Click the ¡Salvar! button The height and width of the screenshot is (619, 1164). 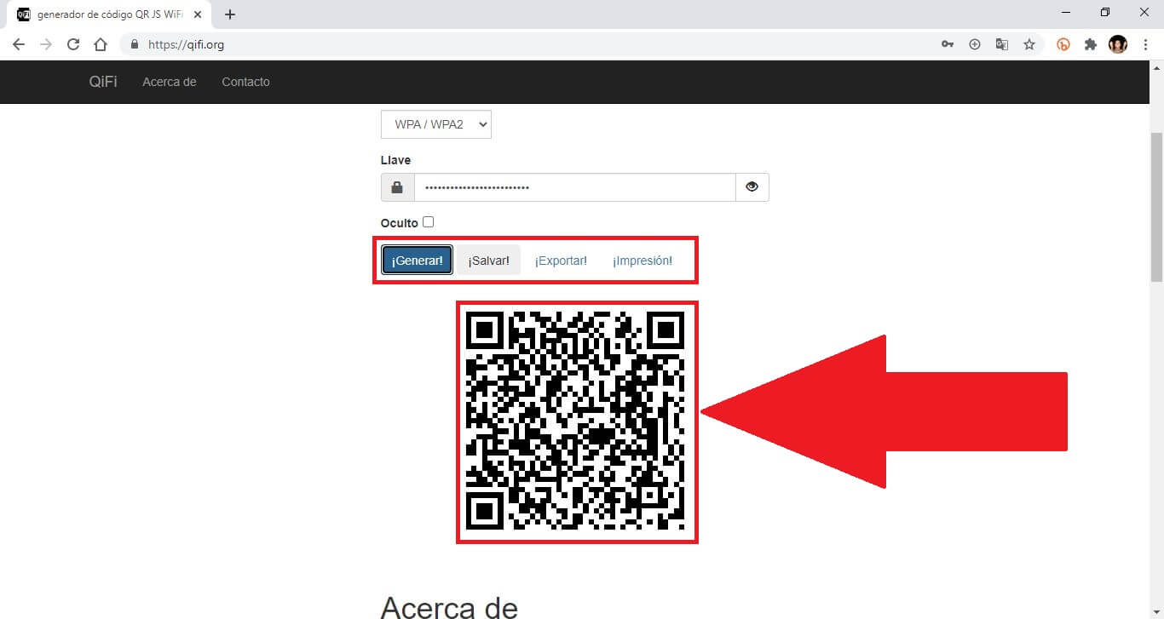pyautogui.click(x=488, y=261)
